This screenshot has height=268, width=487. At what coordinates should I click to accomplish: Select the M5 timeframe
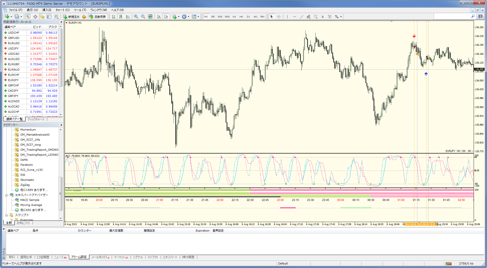click(213, 17)
